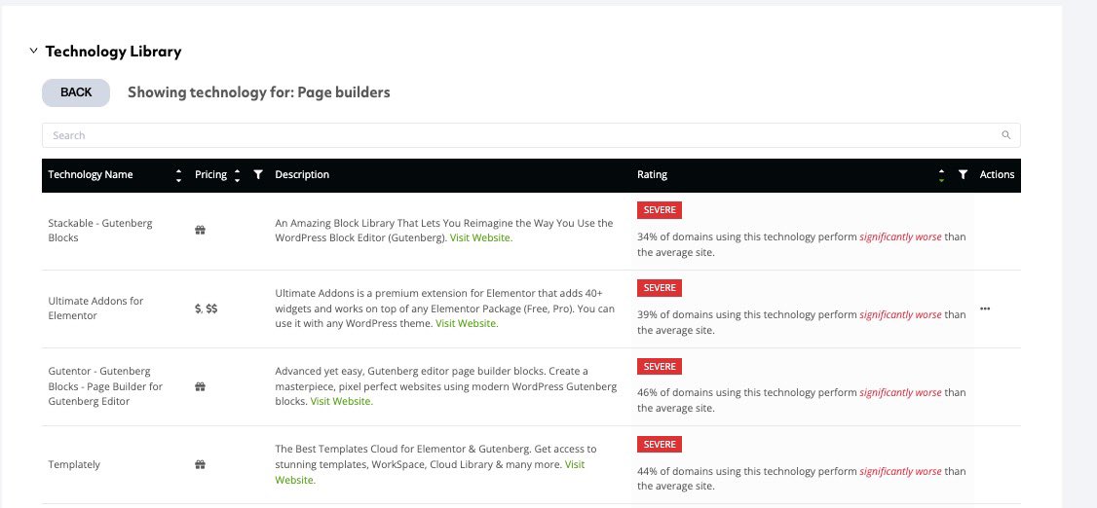This screenshot has height=508, width=1097.
Task: Select Stackable - Gutenberg Blocks name cell
Action: [100, 231]
